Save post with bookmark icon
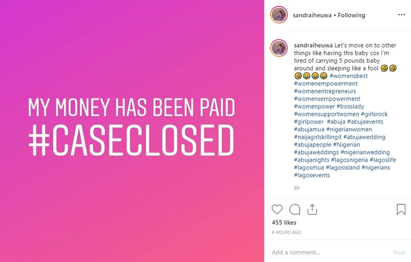 tap(401, 209)
